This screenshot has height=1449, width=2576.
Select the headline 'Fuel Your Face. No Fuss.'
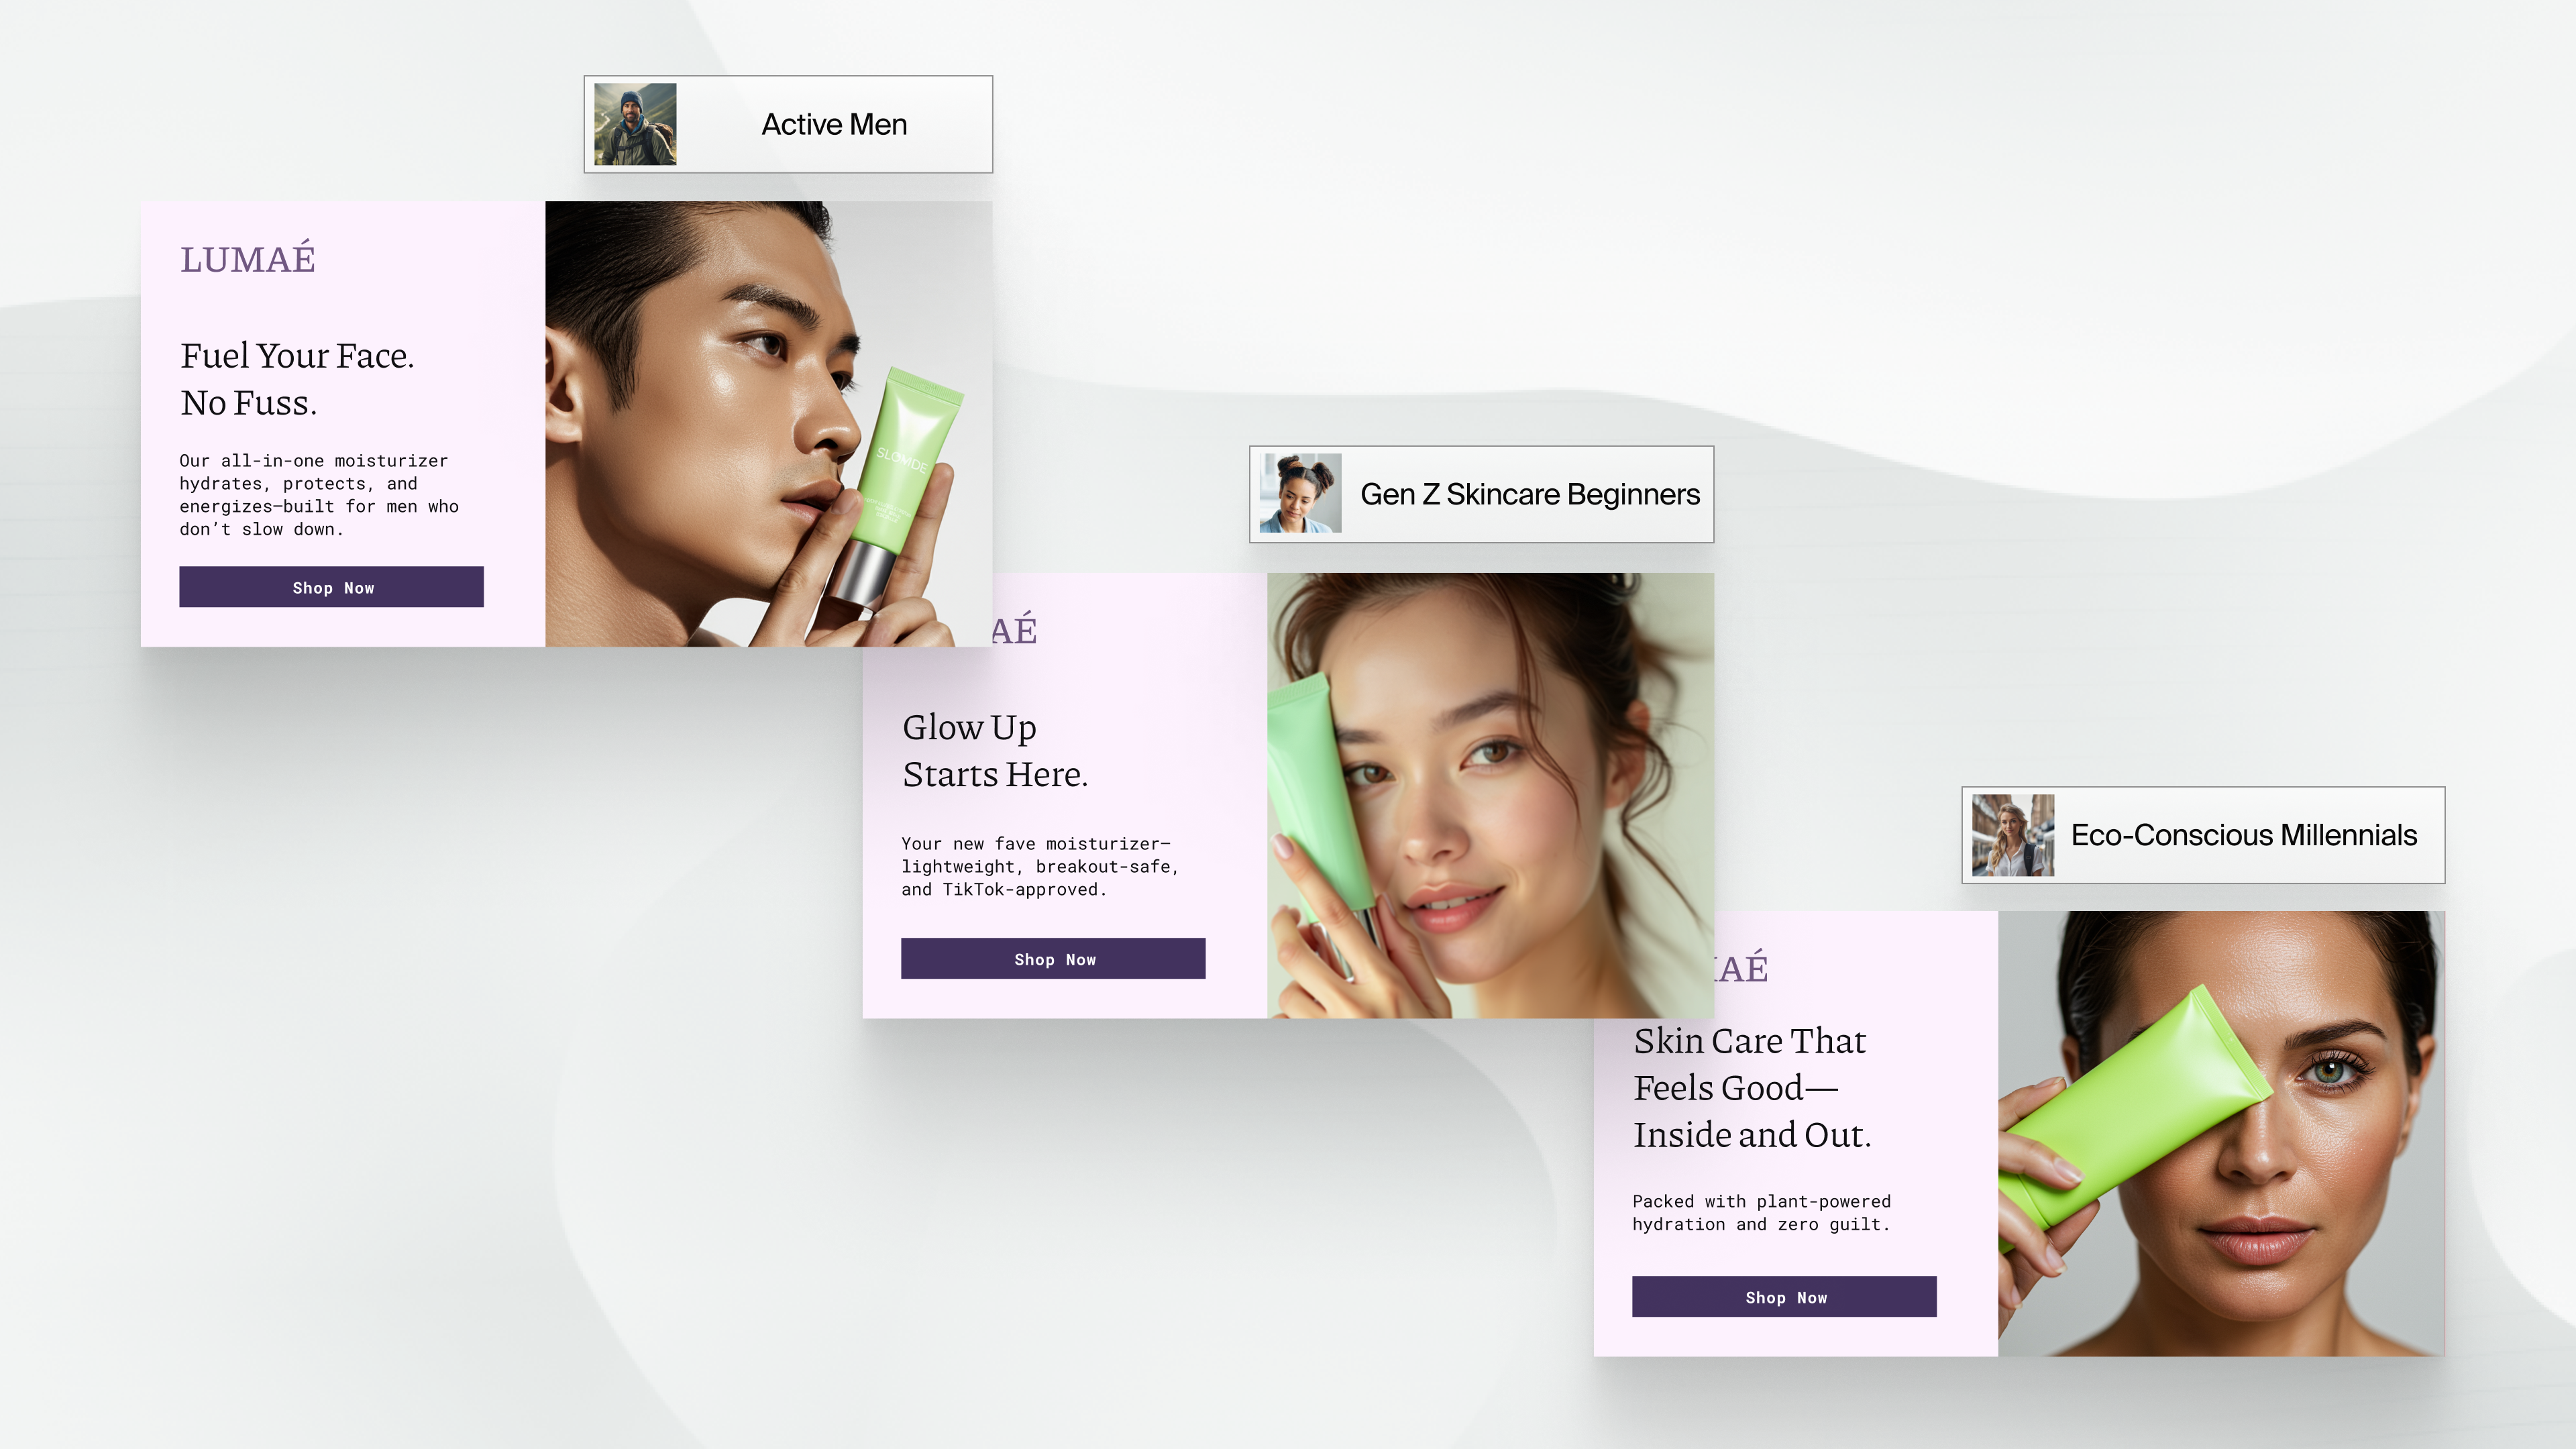click(298, 378)
